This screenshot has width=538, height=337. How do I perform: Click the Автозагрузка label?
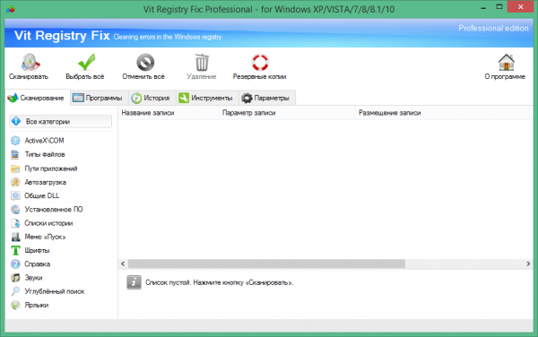(x=45, y=182)
